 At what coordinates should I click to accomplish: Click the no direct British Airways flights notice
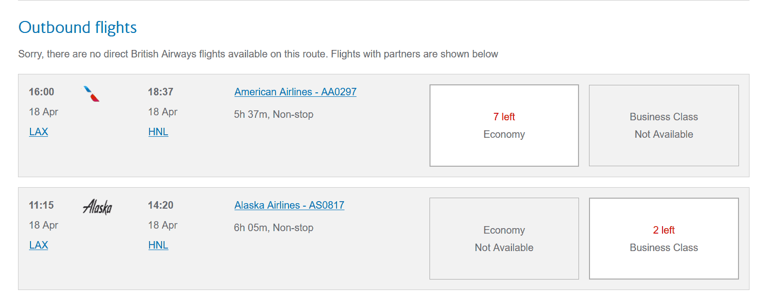(258, 54)
